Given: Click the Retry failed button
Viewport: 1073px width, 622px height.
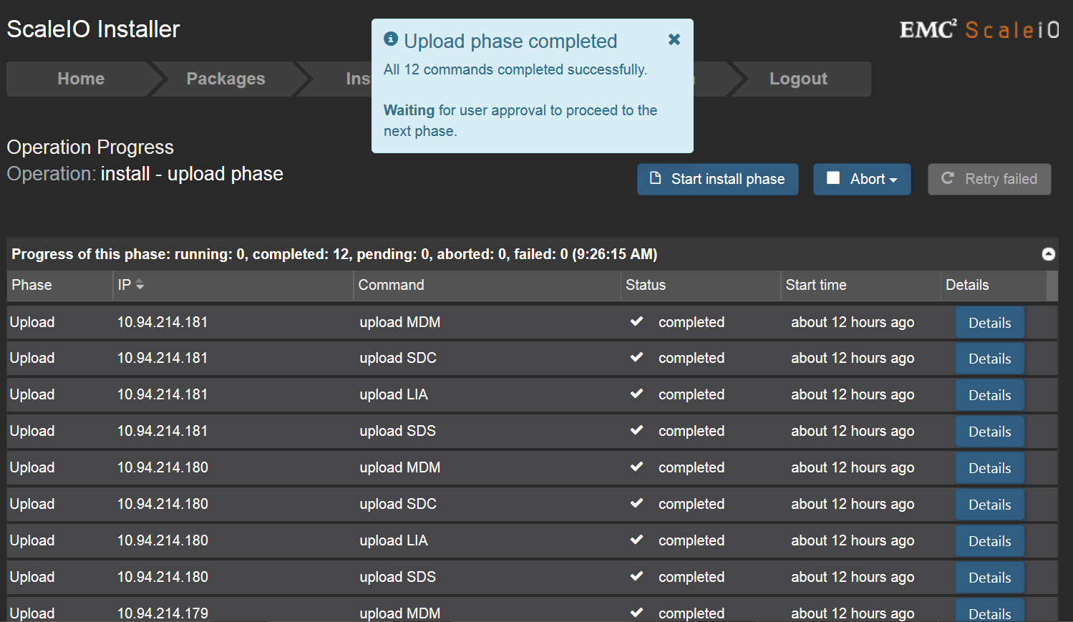Looking at the screenshot, I should point(989,179).
